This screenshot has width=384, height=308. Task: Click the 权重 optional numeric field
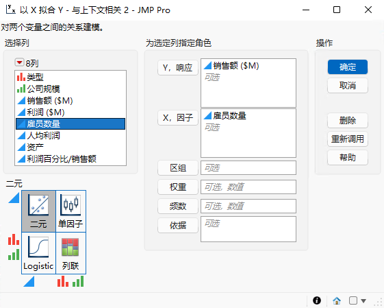click(248, 187)
